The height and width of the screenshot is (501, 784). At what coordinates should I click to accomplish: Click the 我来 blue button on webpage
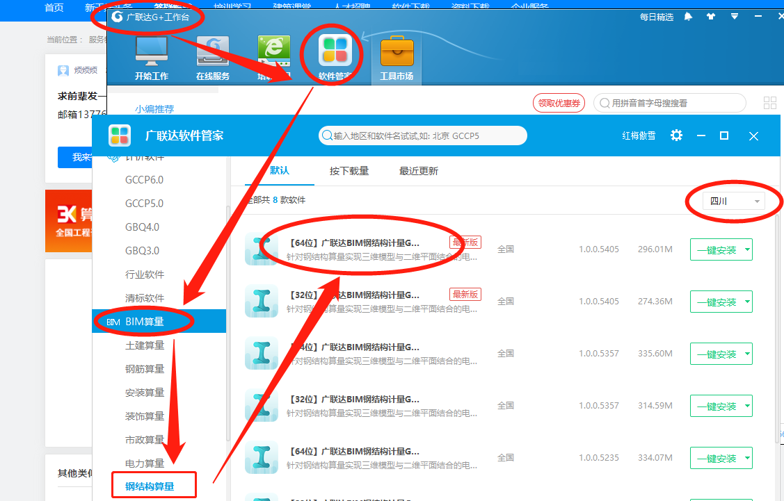click(x=75, y=157)
